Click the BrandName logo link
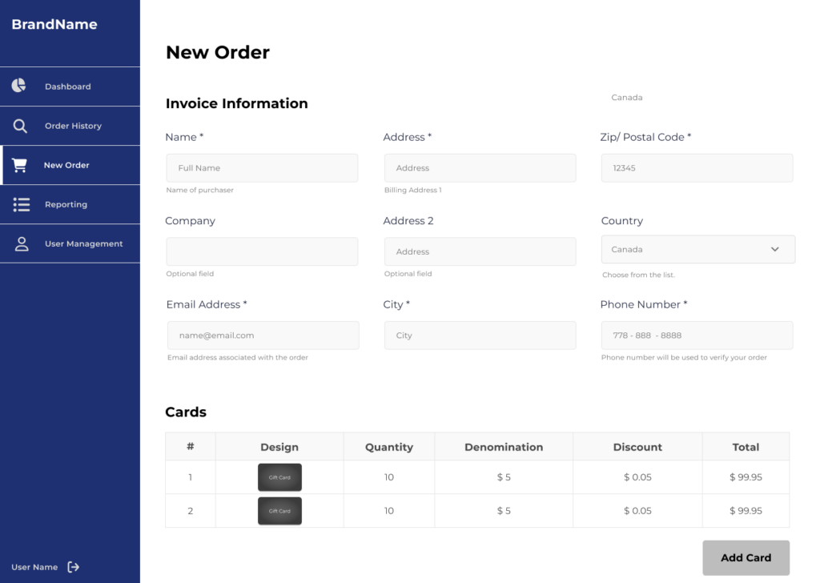Image resolution: width=820 pixels, height=583 pixels. pyautogui.click(x=54, y=24)
